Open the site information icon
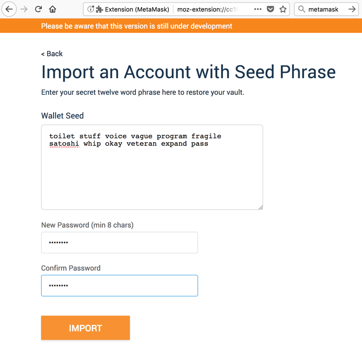362x351 pixels. [x=91, y=9]
